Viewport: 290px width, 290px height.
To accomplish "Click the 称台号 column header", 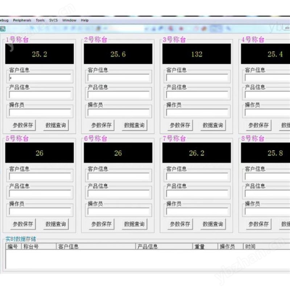I will coord(39,246).
